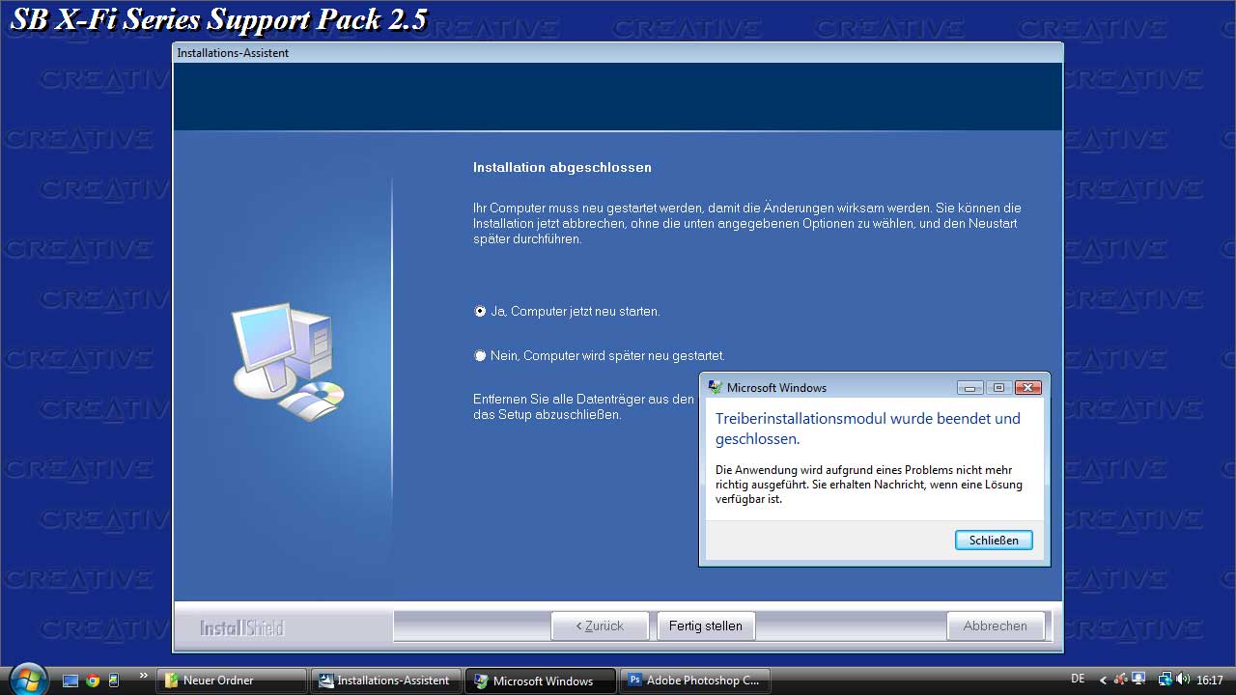Minimize the Microsoft Windows error dialog
Viewport: 1236px width, 695px height.
970,388
